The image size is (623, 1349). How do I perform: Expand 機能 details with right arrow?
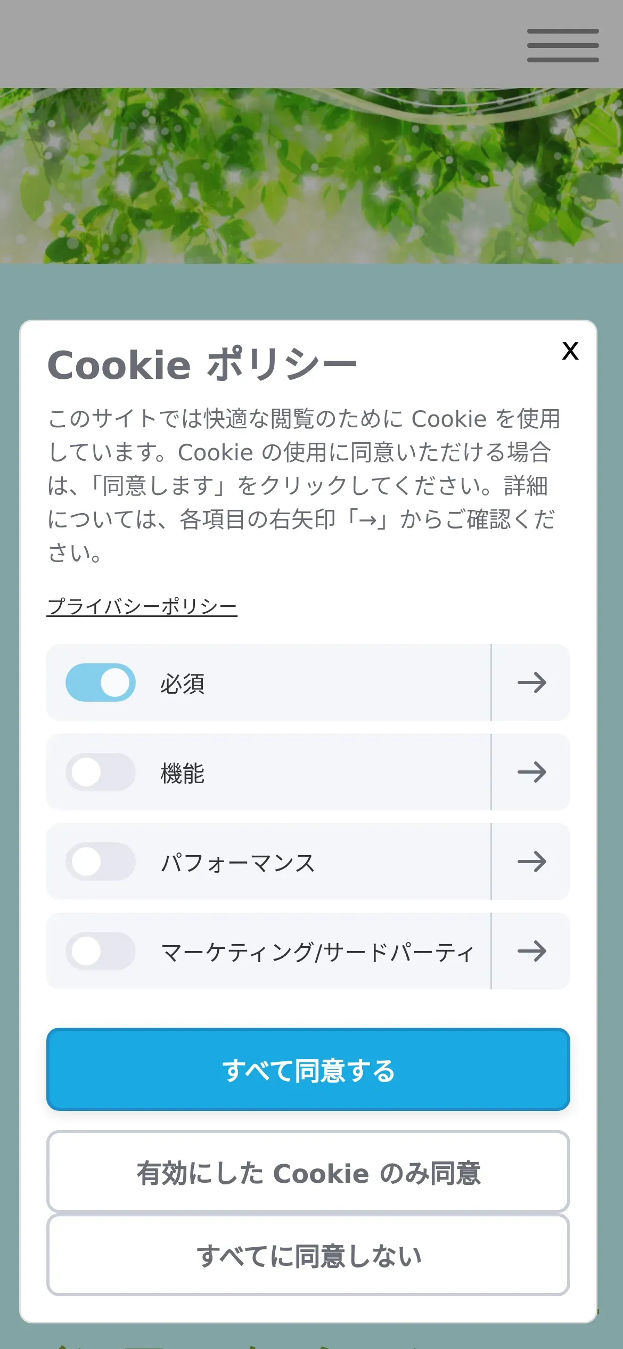[x=531, y=772]
